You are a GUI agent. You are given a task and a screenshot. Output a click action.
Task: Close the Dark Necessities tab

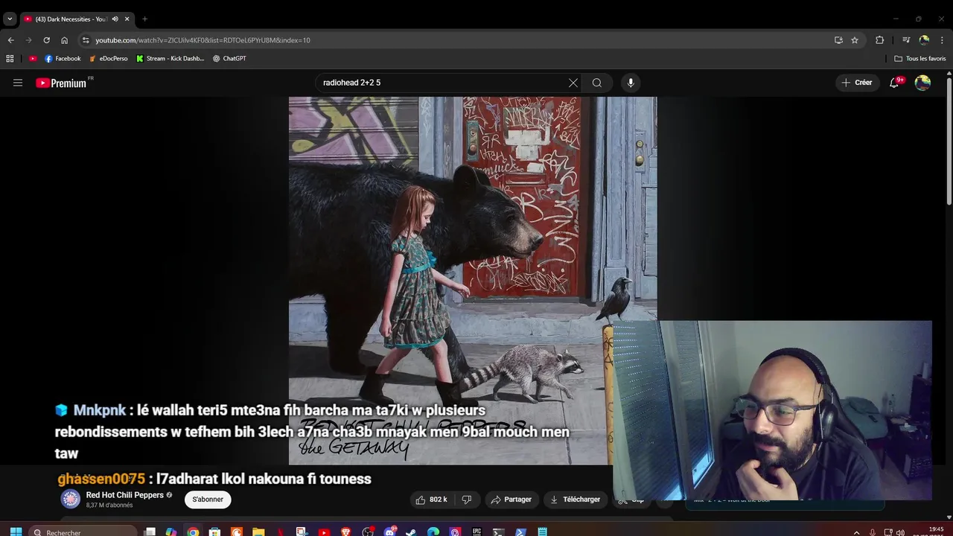pyautogui.click(x=127, y=19)
